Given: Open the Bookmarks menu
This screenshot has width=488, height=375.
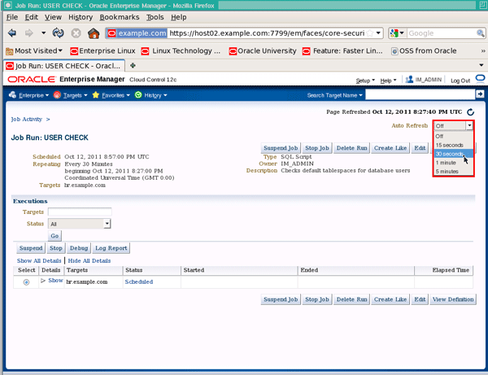Looking at the screenshot, I should 120,17.
